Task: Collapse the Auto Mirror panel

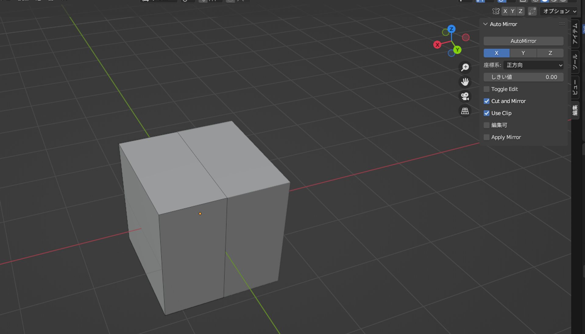Action: click(486, 24)
